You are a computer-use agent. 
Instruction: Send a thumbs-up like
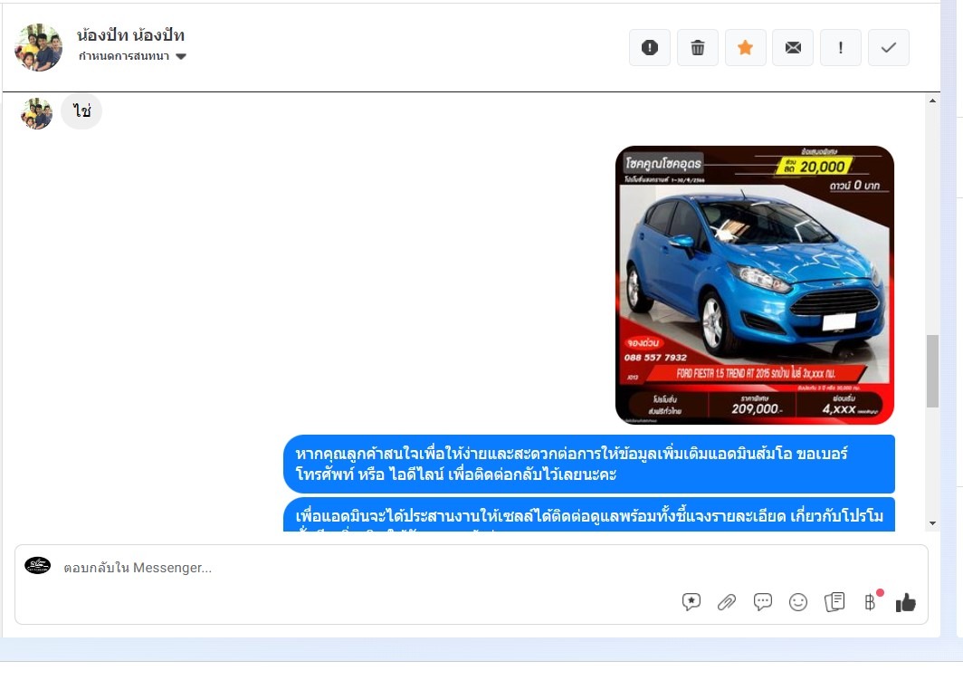coord(905,602)
